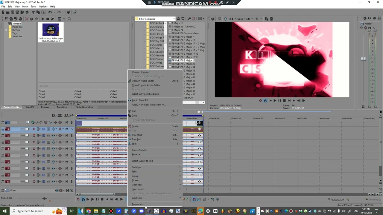Click the Undo arrow icon
Screen dimensions: 383x215
tap(50, 12)
